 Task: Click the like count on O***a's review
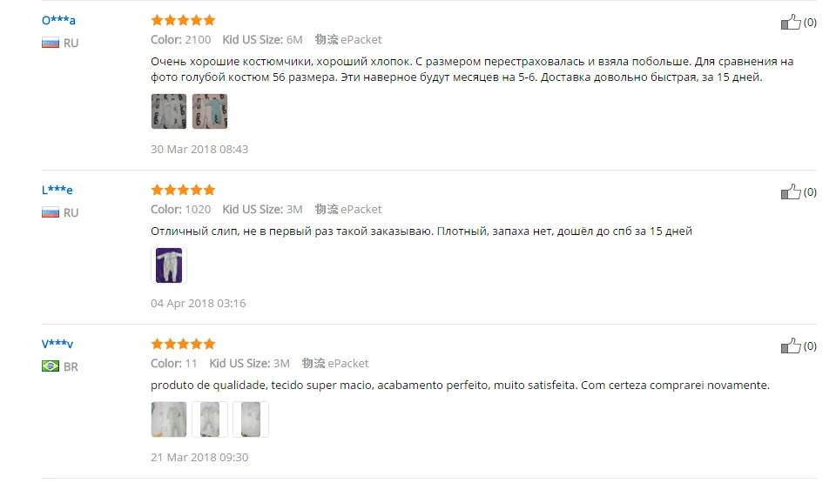pyautogui.click(x=810, y=23)
